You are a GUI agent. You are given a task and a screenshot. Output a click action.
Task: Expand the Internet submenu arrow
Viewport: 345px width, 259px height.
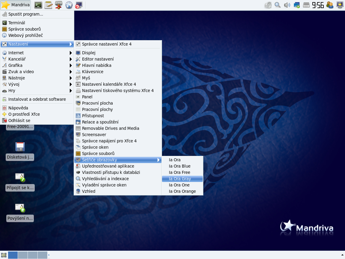pyautogui.click(x=71, y=53)
